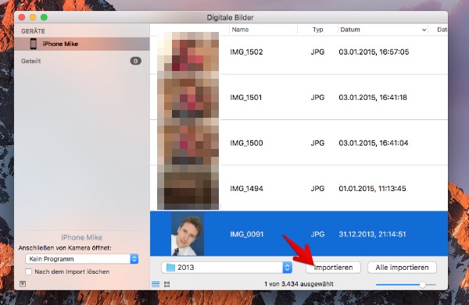Click the iPhone device icon in sidebar
This screenshot has height=305, width=469.
click(33, 44)
